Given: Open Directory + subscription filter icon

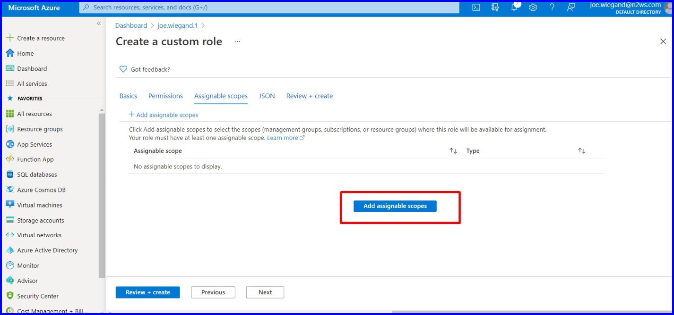Looking at the screenshot, I should [x=495, y=8].
